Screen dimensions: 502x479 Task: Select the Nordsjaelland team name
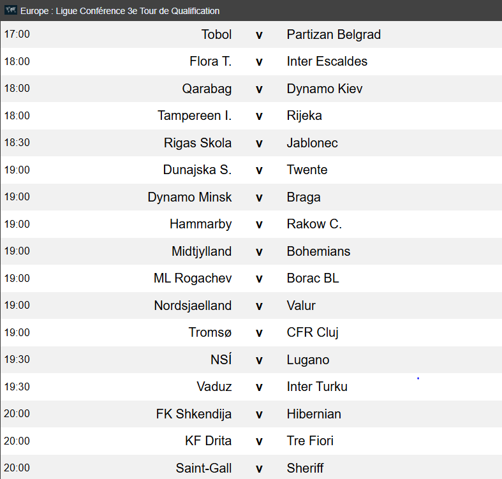(193, 306)
